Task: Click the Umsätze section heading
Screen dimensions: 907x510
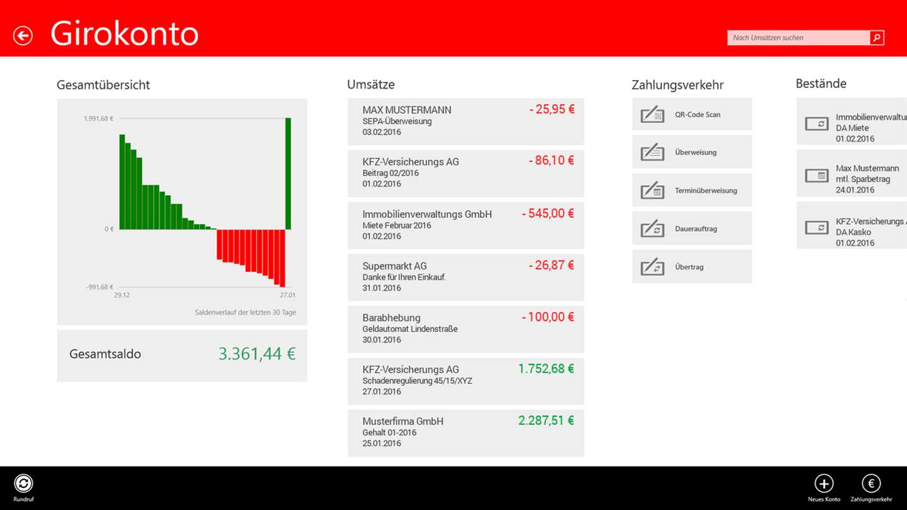Action: point(371,84)
